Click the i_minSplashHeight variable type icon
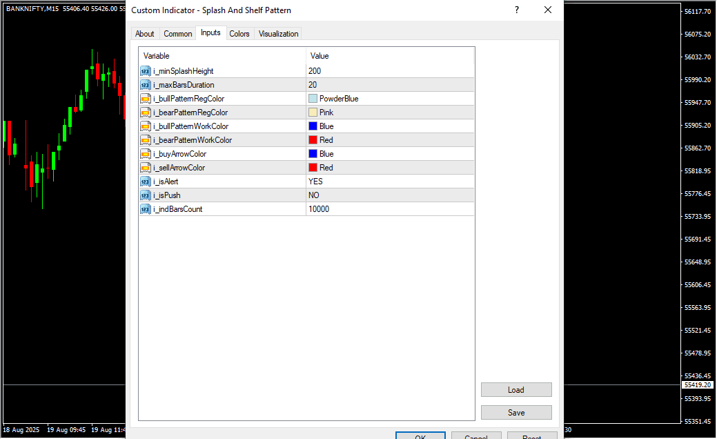This screenshot has width=717, height=439. tap(145, 71)
